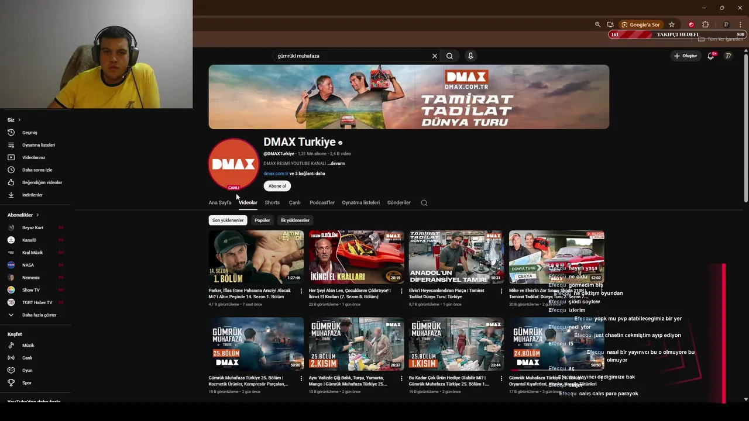The width and height of the screenshot is (749, 421).
Task: Filter by Popüler chip
Action: [262, 220]
